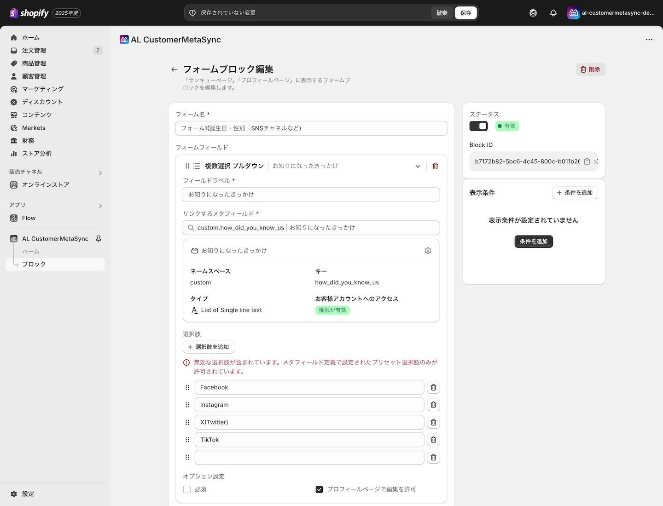This screenshot has height=506, width=663.
Task: Save changes with 保存 button
Action: point(466,13)
